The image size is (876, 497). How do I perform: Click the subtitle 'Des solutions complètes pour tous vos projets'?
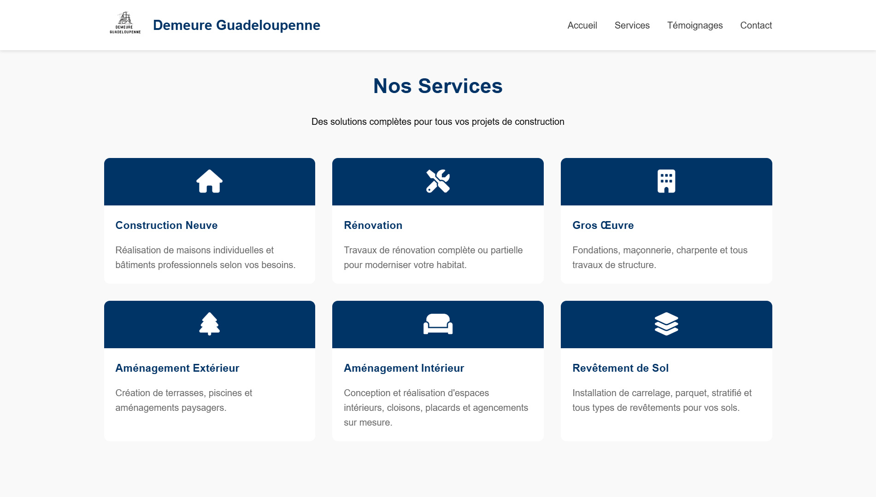click(438, 122)
